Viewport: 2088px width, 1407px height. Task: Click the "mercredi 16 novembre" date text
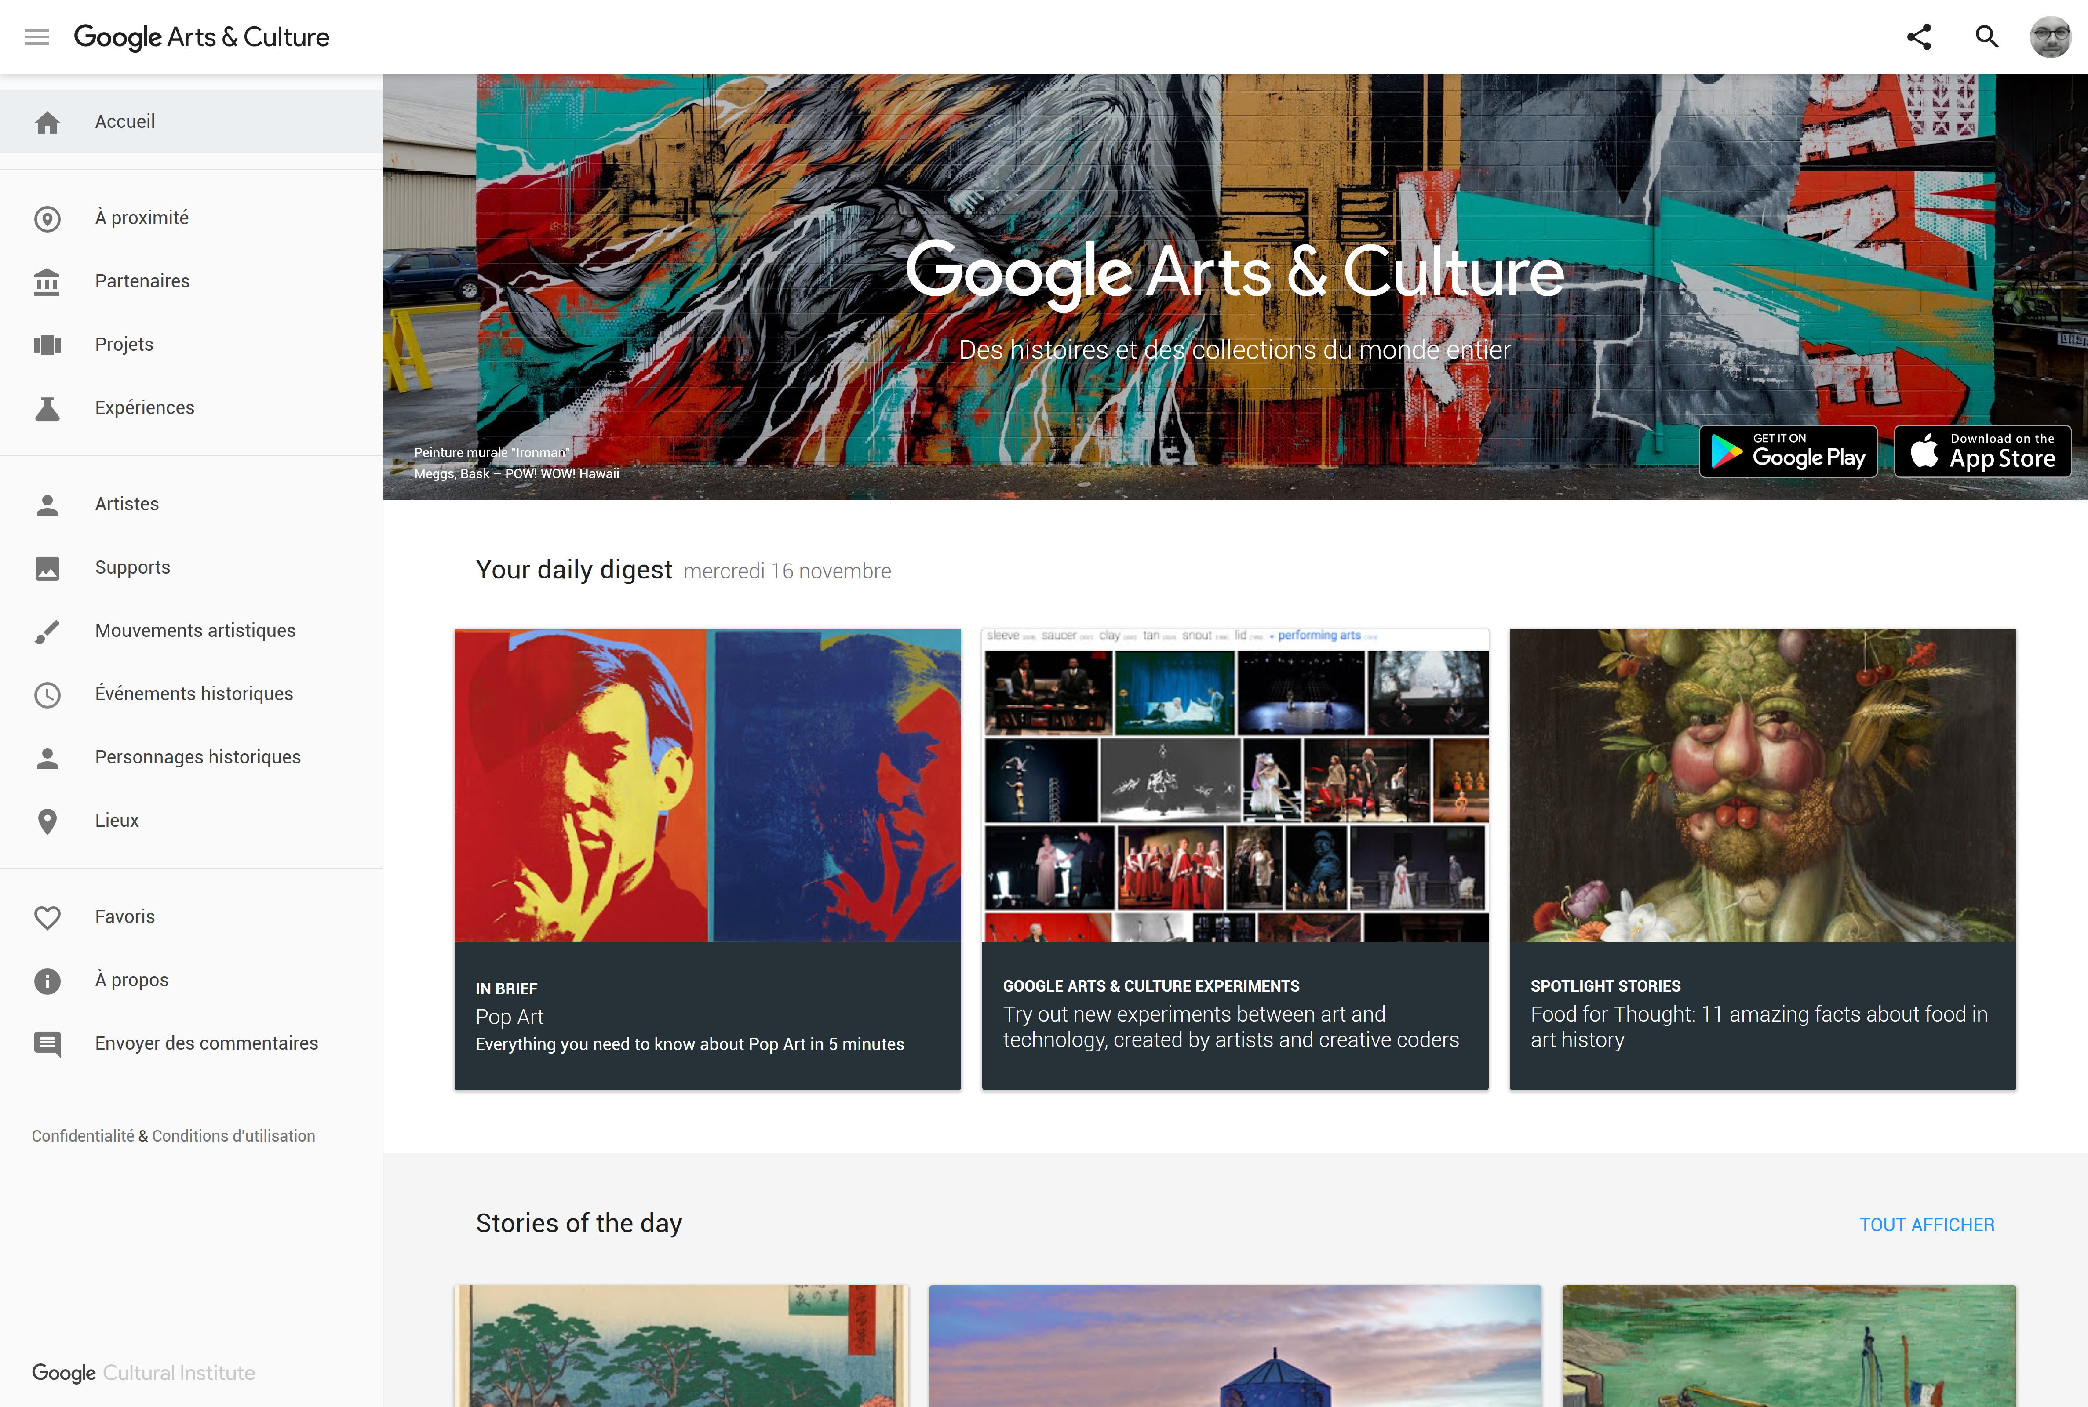(787, 571)
